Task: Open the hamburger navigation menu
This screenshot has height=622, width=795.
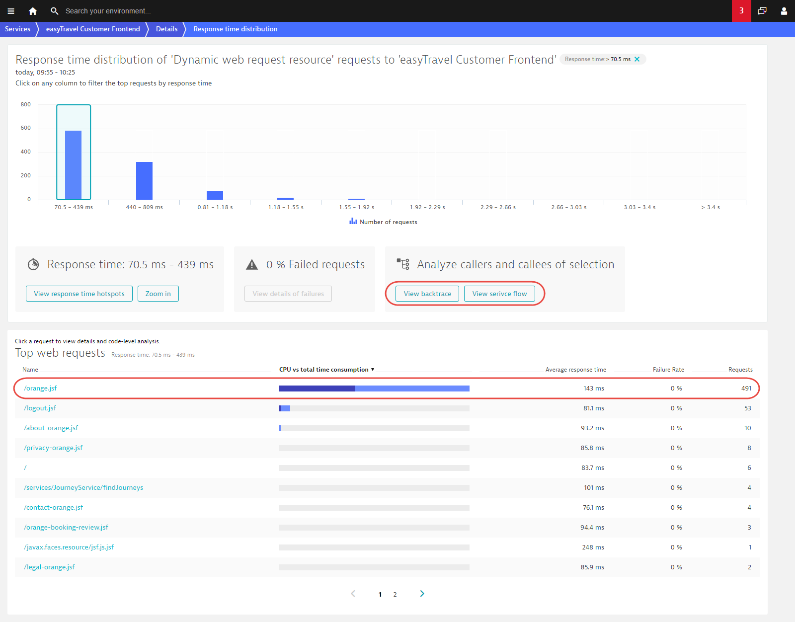Action: click(11, 11)
